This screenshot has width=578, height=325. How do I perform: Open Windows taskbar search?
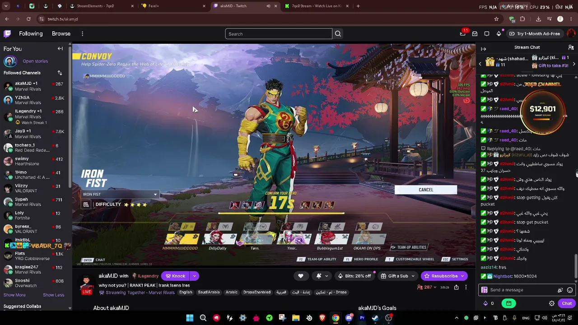coord(203,318)
